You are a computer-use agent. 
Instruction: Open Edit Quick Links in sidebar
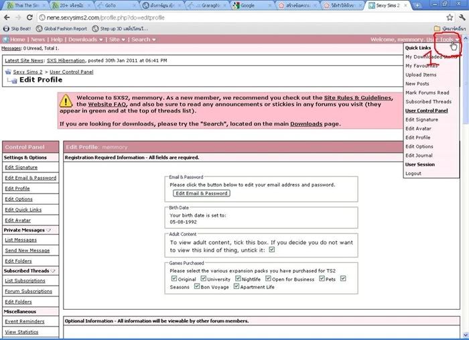pyautogui.click(x=23, y=210)
